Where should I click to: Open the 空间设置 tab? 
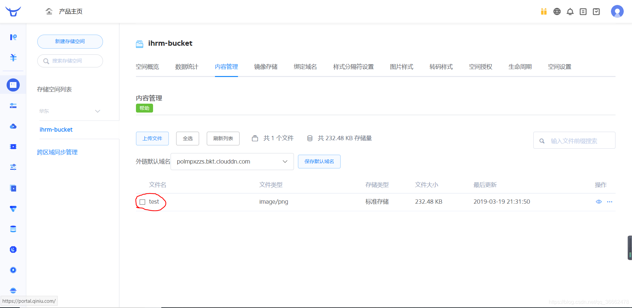(560, 67)
